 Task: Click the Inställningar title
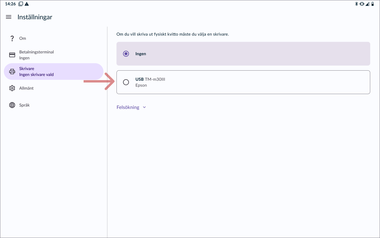(x=35, y=17)
